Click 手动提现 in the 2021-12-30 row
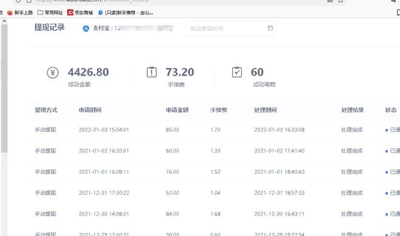This screenshot has height=236, width=400. (x=45, y=214)
